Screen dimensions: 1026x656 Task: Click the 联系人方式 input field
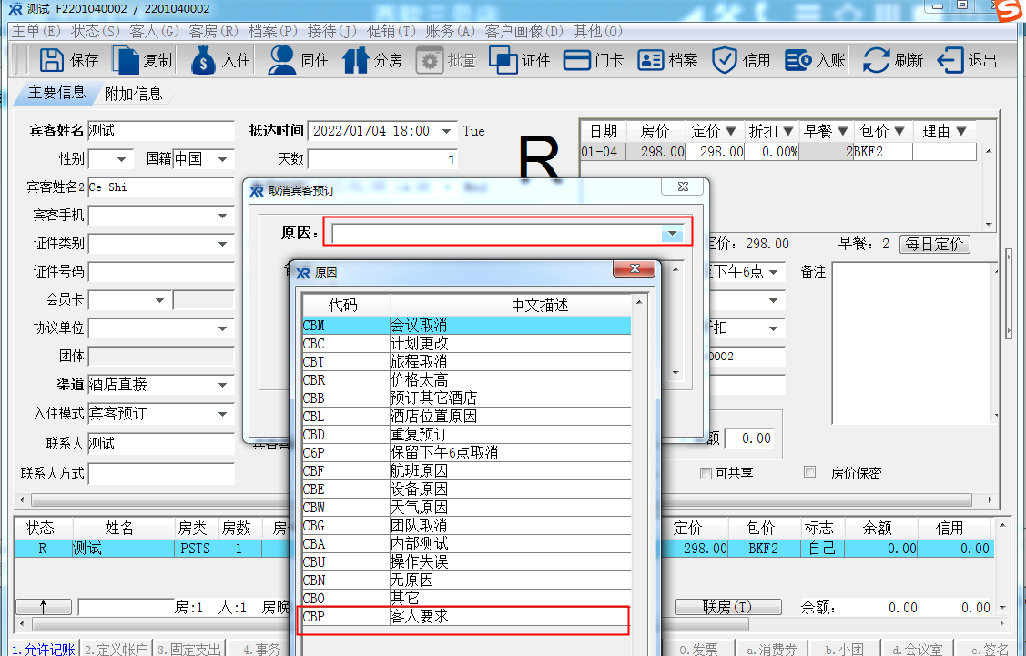pyautogui.click(x=161, y=473)
